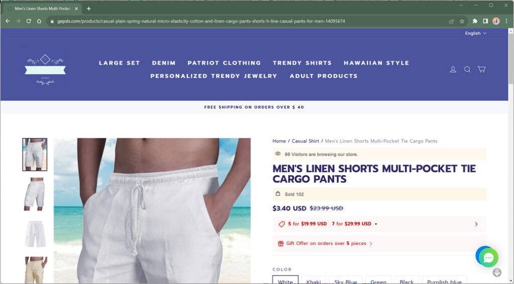Go to the Casual Shirt breadcrumb link

click(x=305, y=141)
